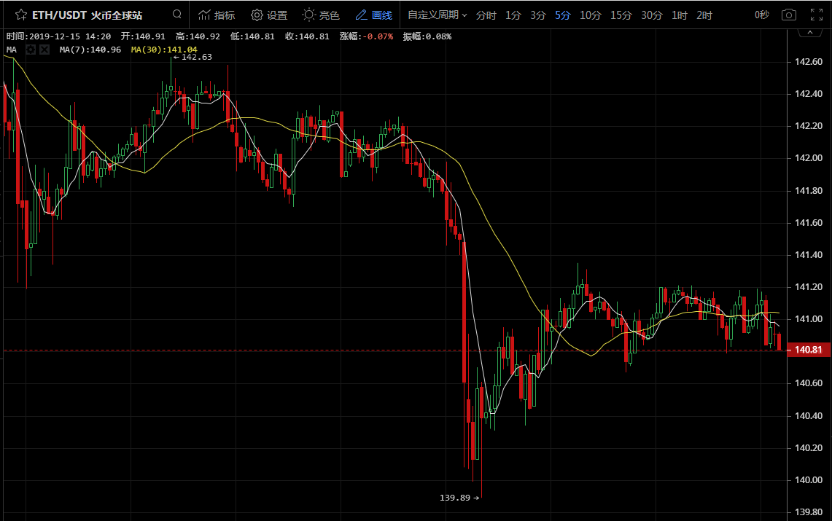Click the 139.80 axis price label
The width and height of the screenshot is (832, 521).
(x=809, y=512)
